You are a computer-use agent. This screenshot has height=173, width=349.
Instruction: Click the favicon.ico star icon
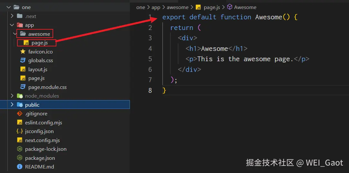coord(23,52)
